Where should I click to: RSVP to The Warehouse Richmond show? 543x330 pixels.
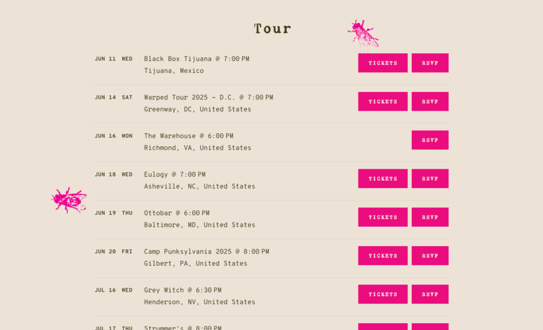coord(430,140)
